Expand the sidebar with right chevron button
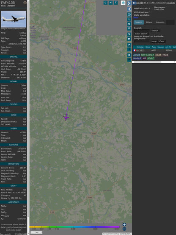Viewport: 176px width, 235px height. pyautogui.click(x=129, y=3)
